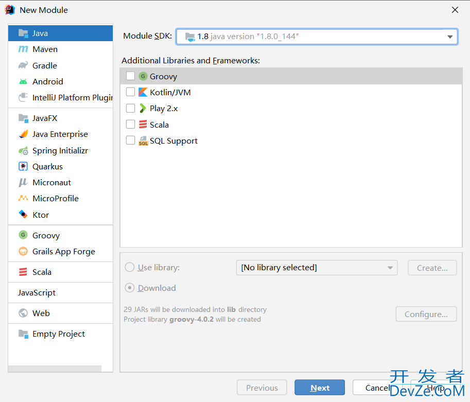The width and height of the screenshot is (470, 402).
Task: Click the Cancel button
Action: coord(377,388)
